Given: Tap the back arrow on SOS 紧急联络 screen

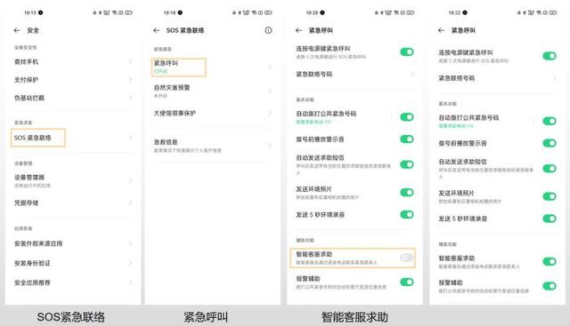Looking at the screenshot, I should (157, 30).
